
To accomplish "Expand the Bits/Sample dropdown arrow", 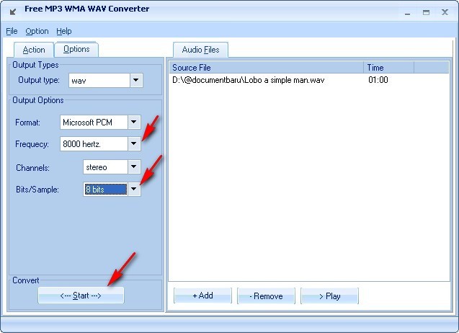I will coord(134,189).
